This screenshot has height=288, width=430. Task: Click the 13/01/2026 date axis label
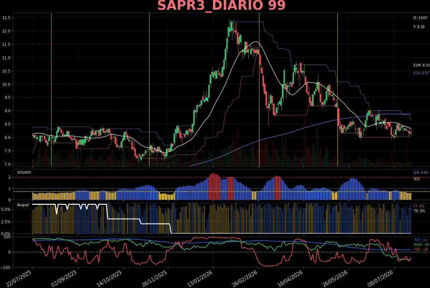200,279
